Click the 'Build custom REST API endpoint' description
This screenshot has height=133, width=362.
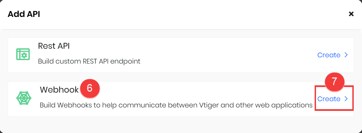point(89,61)
